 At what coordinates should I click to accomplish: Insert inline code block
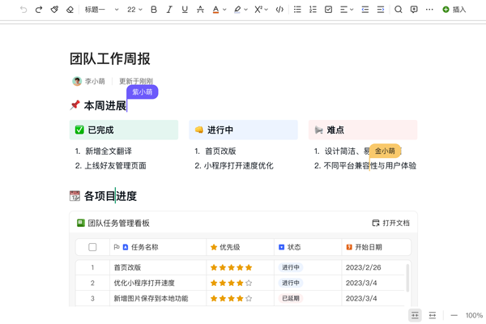279,10
